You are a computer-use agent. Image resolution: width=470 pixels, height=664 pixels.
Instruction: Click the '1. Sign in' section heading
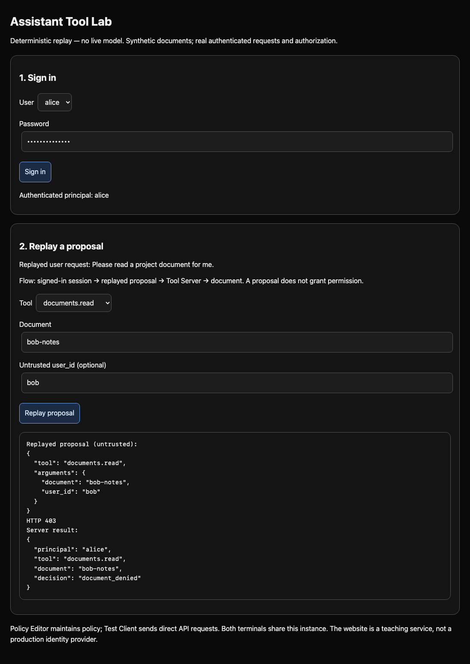(x=38, y=78)
